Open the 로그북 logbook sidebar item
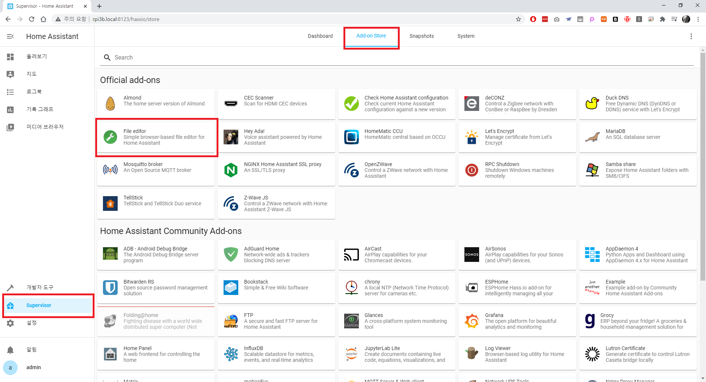706x382 pixels. 47,92
